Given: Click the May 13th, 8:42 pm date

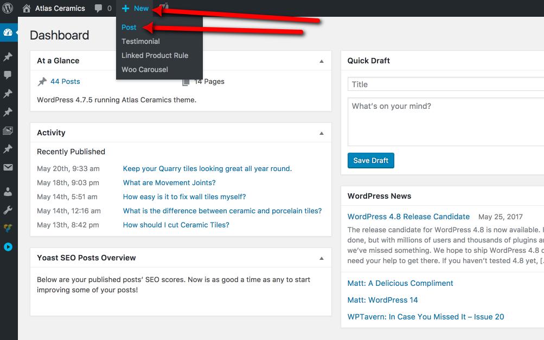Looking at the screenshot, I should [x=68, y=225].
